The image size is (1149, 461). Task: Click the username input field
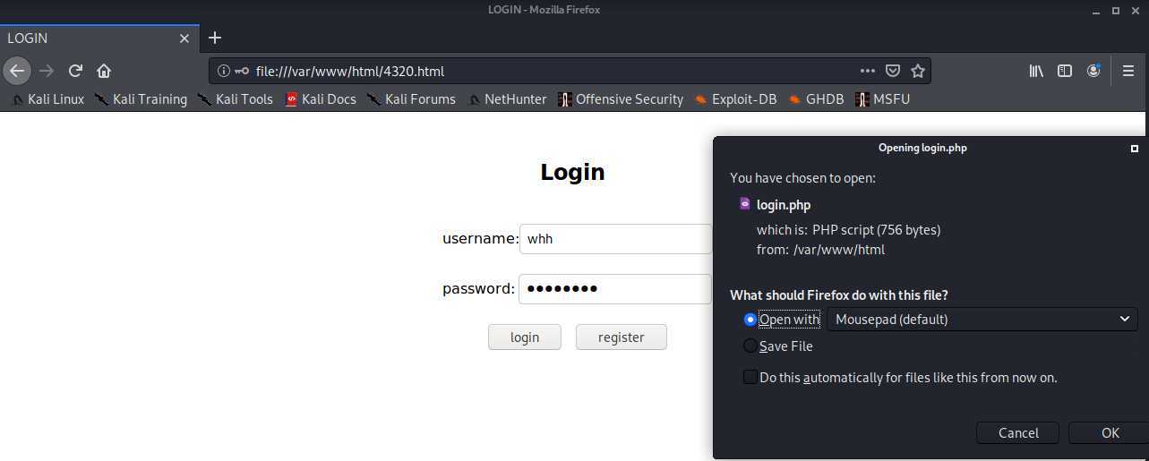click(x=615, y=239)
